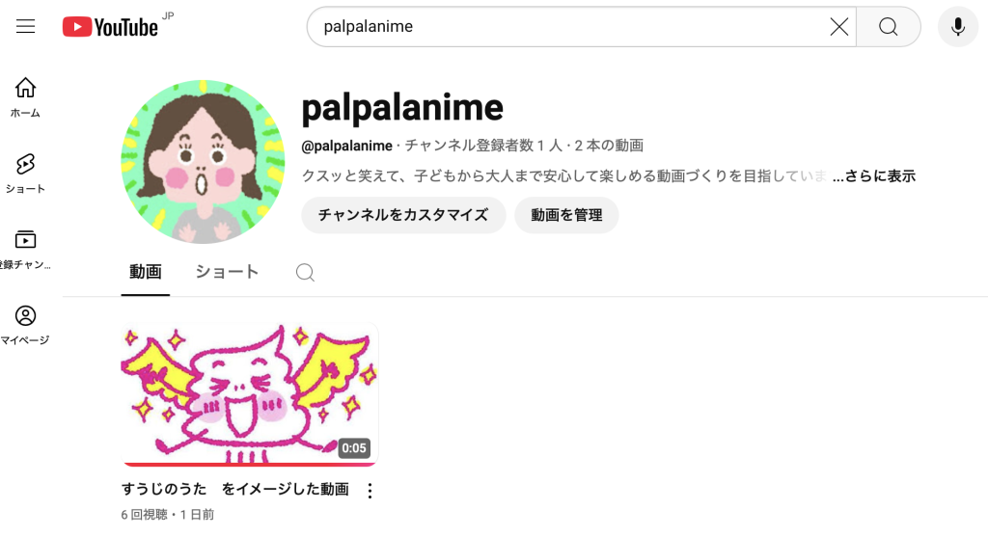Image resolution: width=988 pixels, height=537 pixels.
Task: Open Shorts from the sidebar
Action: 25,174
